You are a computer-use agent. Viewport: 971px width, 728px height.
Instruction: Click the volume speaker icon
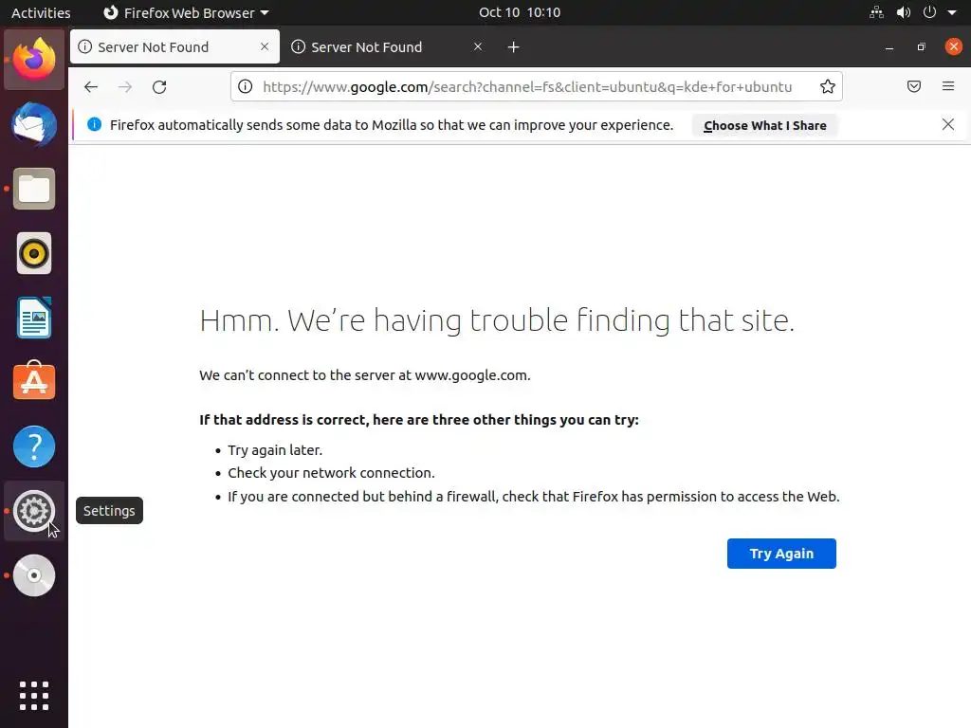tap(904, 12)
